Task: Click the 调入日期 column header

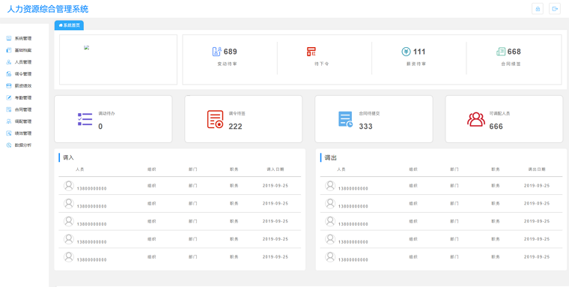Action: [x=276, y=169]
